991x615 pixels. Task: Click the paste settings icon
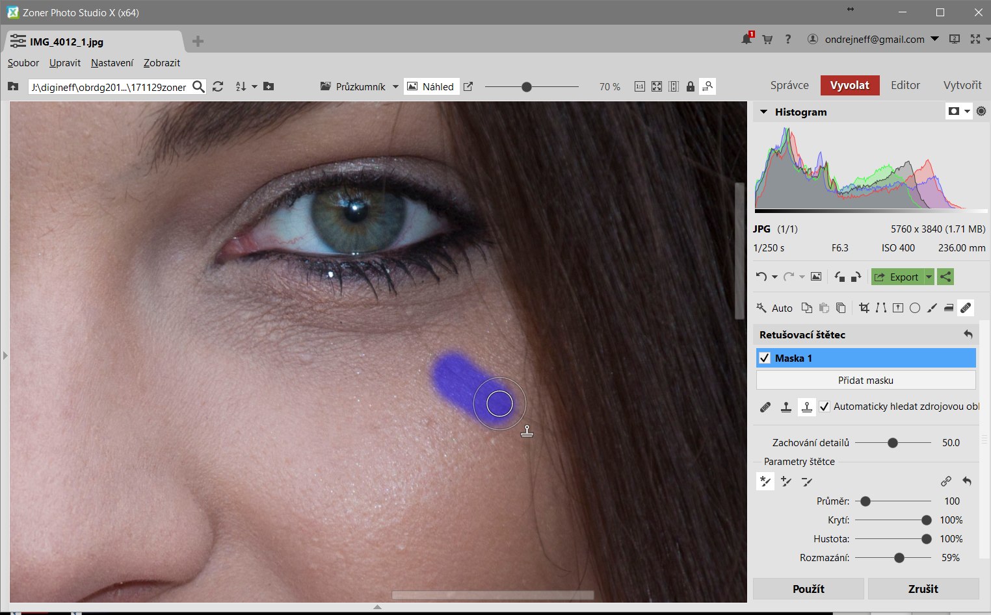[824, 308]
